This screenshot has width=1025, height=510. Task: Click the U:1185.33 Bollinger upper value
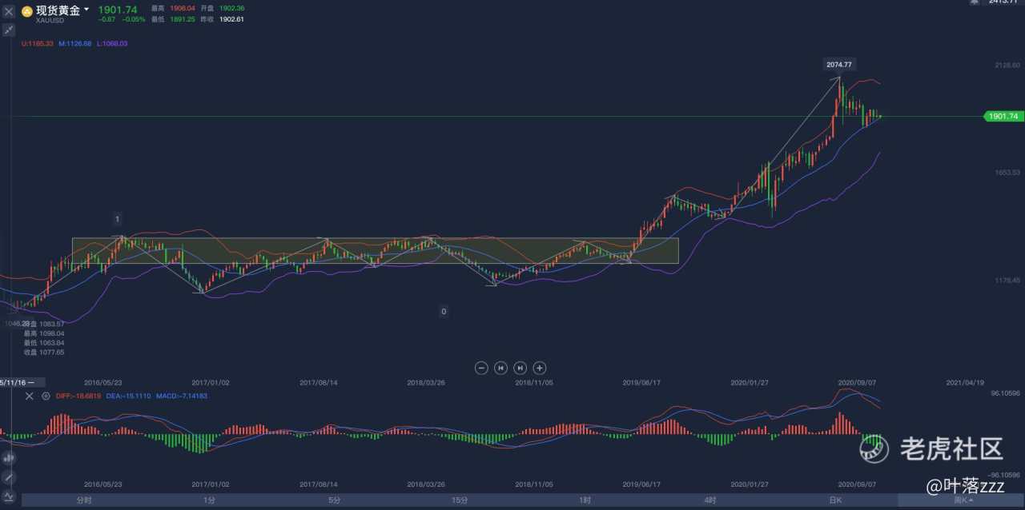pos(37,43)
